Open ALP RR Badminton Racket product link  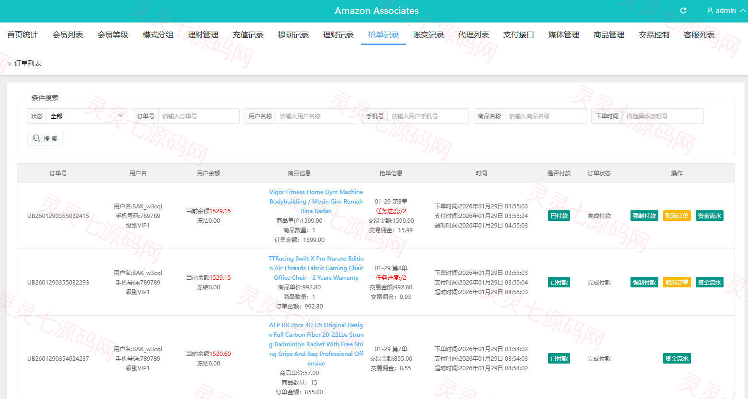click(x=316, y=344)
